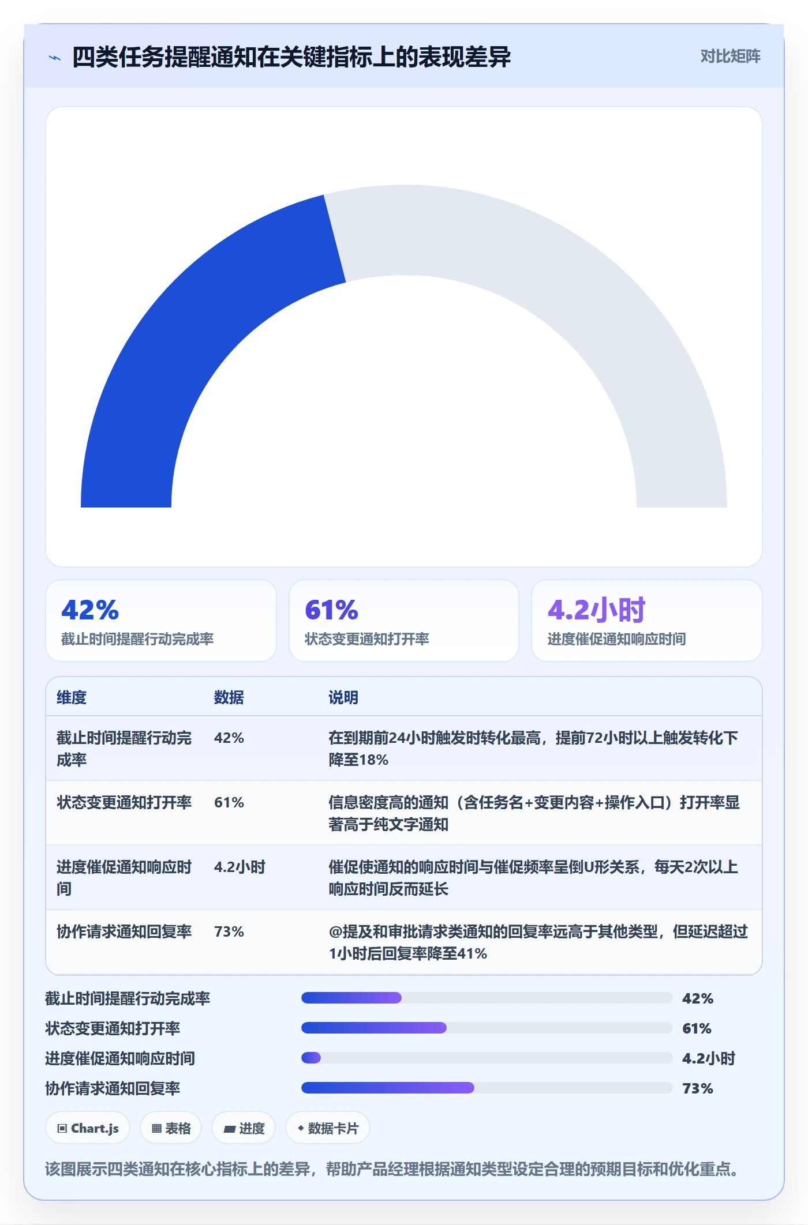
Task: Click progress bar for 协作请求通知回复率
Action: tap(487, 1088)
